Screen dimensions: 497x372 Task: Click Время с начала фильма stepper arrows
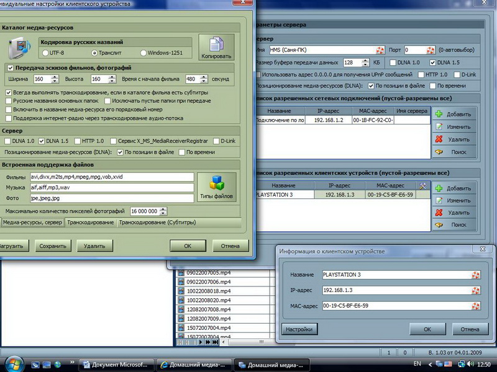click(204, 79)
